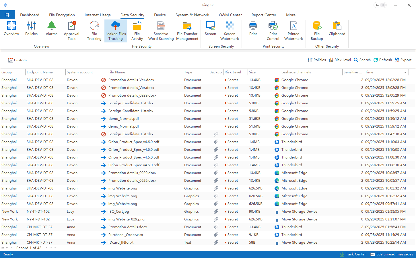Open Sensitive Word Scanning tool
The width and height of the screenshot is (416, 258).
coord(161,31)
